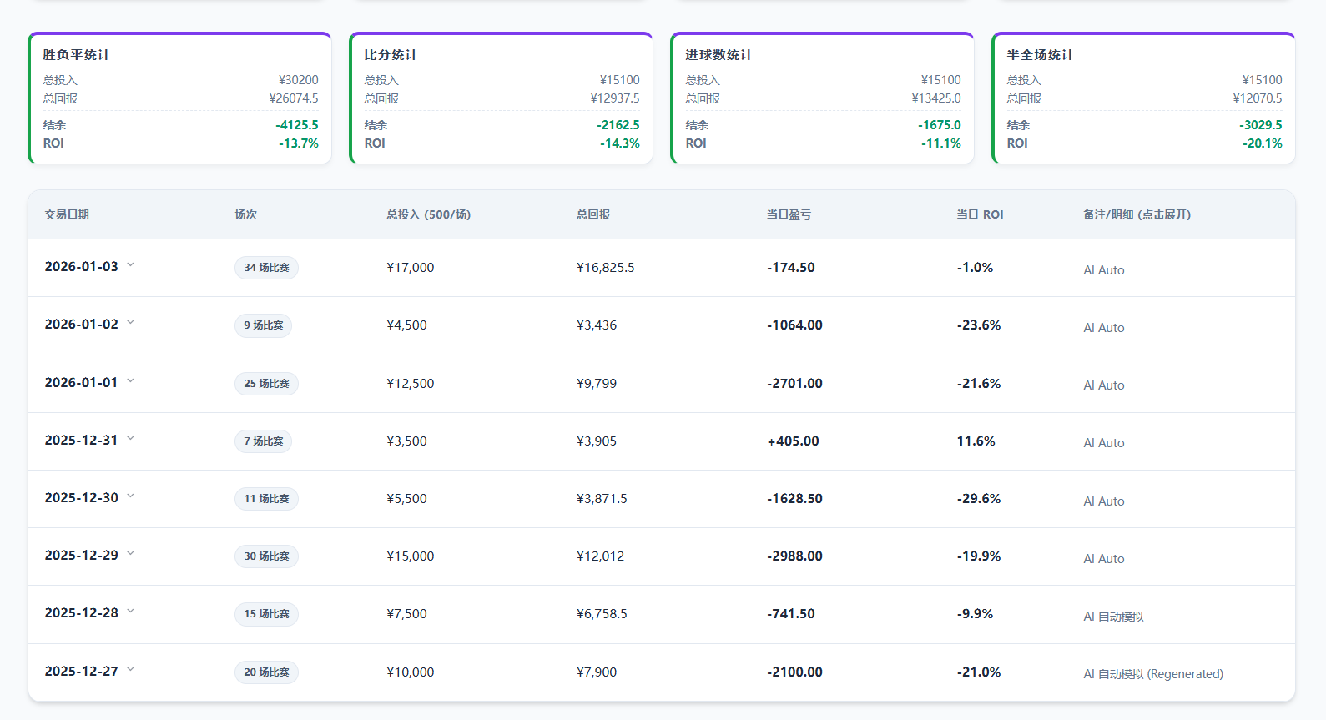Click the chevron beside 2025-12-28
The width and height of the screenshot is (1326, 720).
pos(130,612)
